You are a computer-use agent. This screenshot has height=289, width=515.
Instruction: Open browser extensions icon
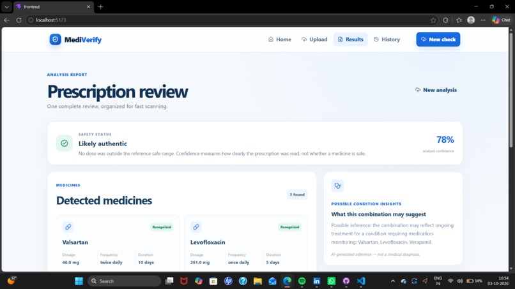pyautogui.click(x=445, y=20)
